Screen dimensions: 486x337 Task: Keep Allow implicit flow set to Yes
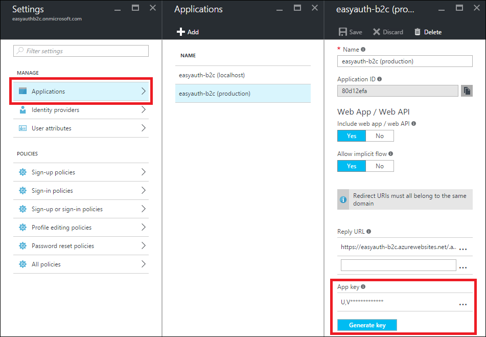tap(351, 166)
